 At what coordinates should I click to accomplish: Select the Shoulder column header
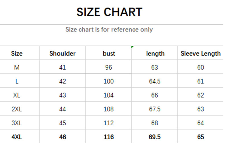pos(62,54)
